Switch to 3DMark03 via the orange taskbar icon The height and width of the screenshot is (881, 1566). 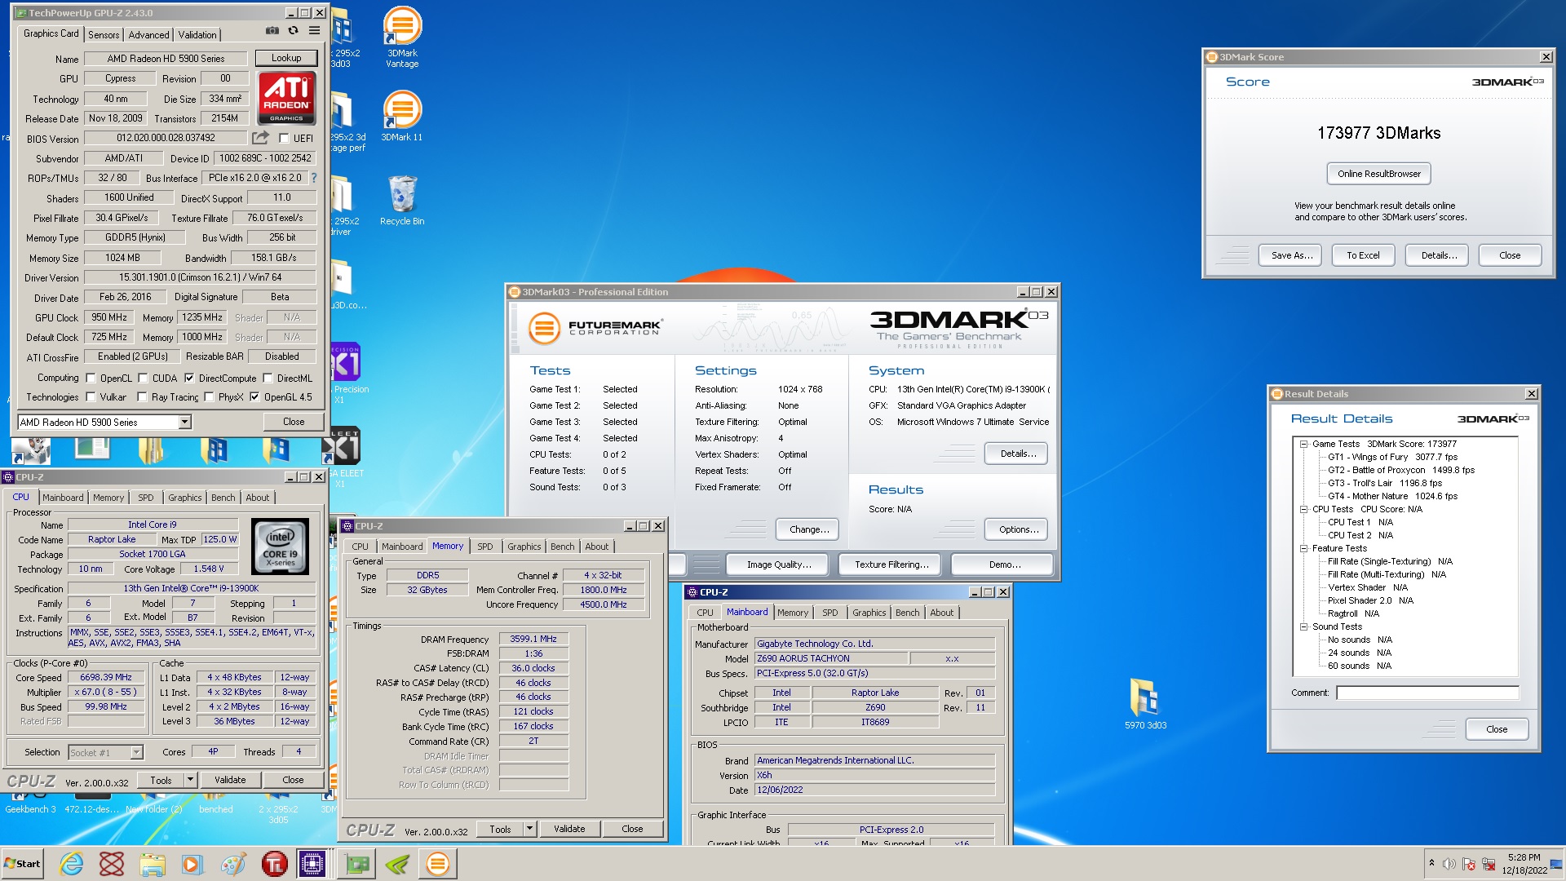point(438,864)
